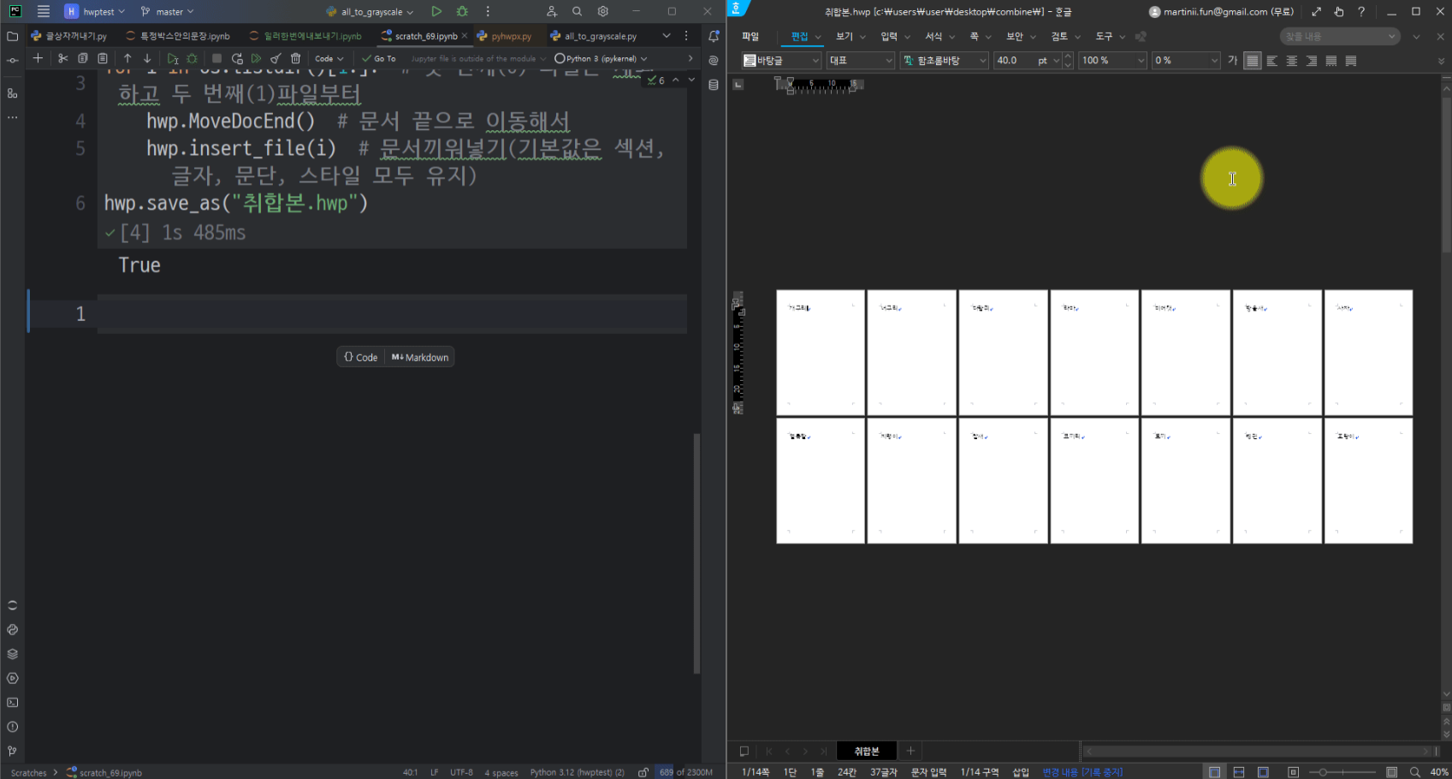Open Hangul help question mark
1452x779 pixels.
tap(1361, 12)
